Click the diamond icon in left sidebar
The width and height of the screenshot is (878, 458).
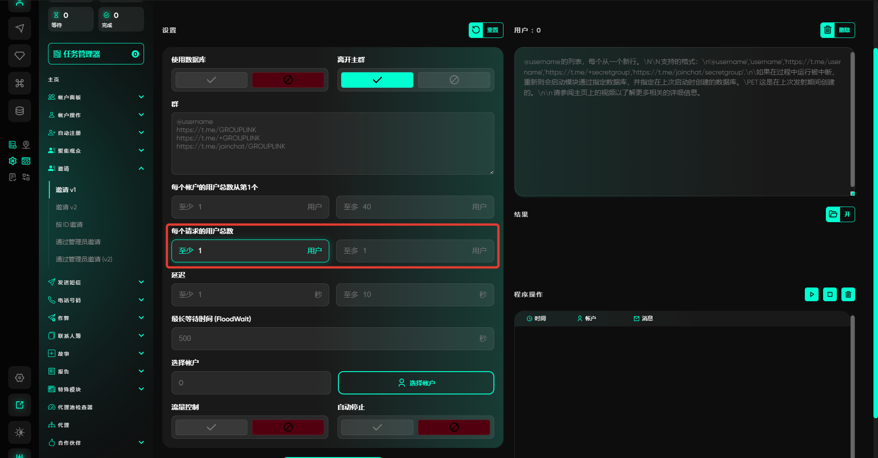(20, 56)
